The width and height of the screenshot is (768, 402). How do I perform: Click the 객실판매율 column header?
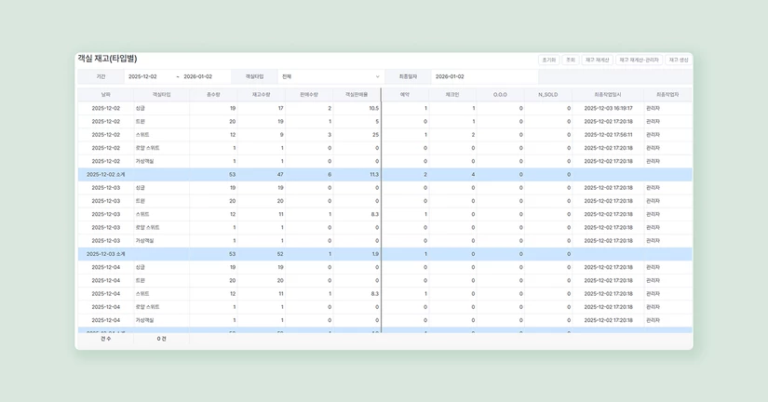click(x=357, y=94)
